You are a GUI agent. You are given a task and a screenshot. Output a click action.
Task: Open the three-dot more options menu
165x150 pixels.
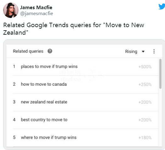pos(154,51)
